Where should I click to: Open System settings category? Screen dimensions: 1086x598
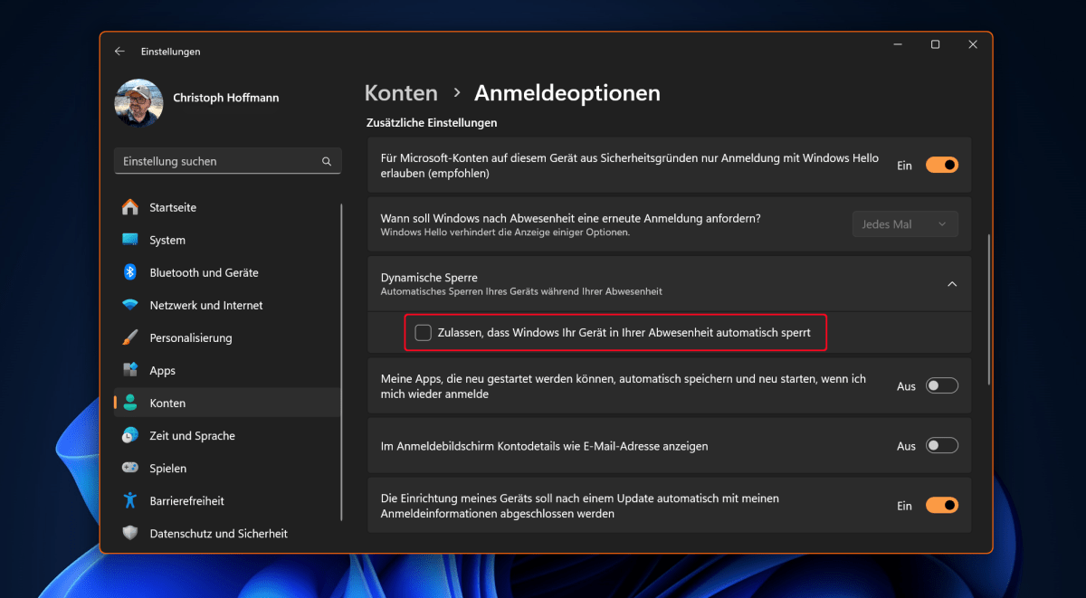pyautogui.click(x=167, y=240)
